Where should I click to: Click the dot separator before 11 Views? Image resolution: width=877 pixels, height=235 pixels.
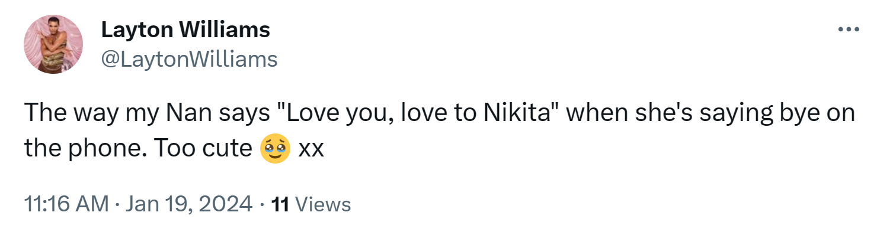click(x=262, y=205)
